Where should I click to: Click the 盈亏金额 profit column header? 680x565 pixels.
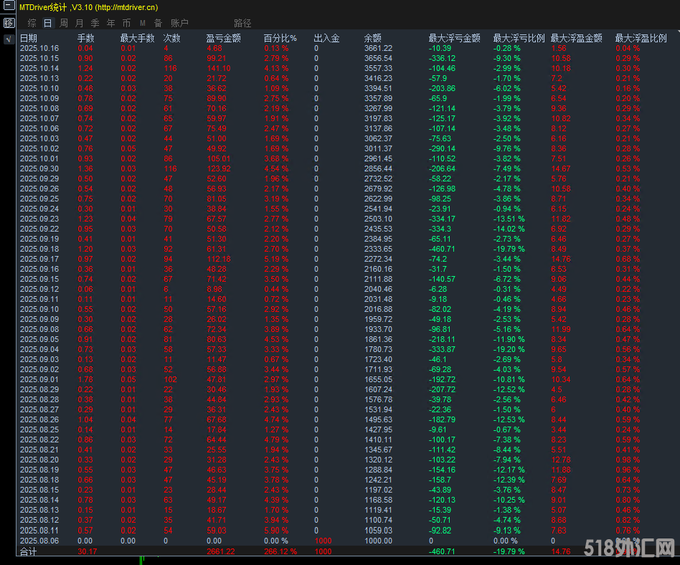[x=223, y=38]
